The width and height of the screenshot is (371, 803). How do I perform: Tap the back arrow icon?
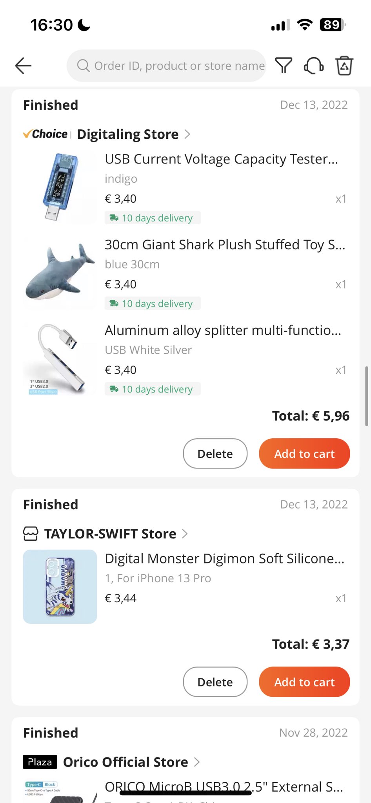[24, 65]
